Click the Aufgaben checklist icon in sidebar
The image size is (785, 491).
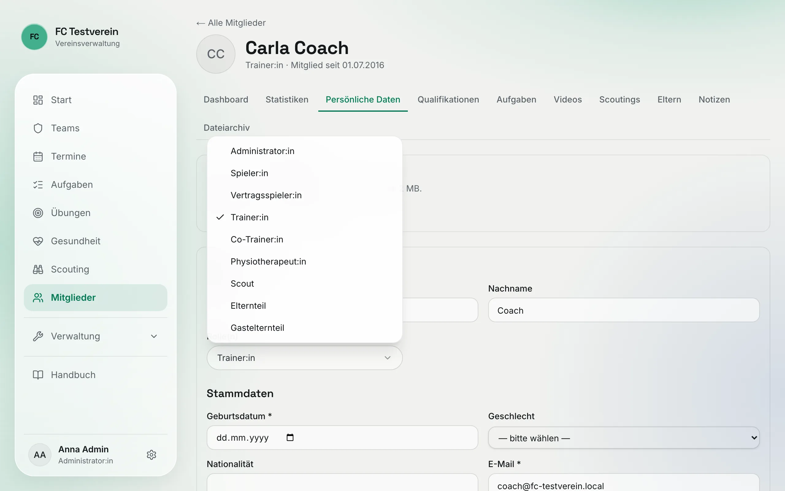pos(38,185)
